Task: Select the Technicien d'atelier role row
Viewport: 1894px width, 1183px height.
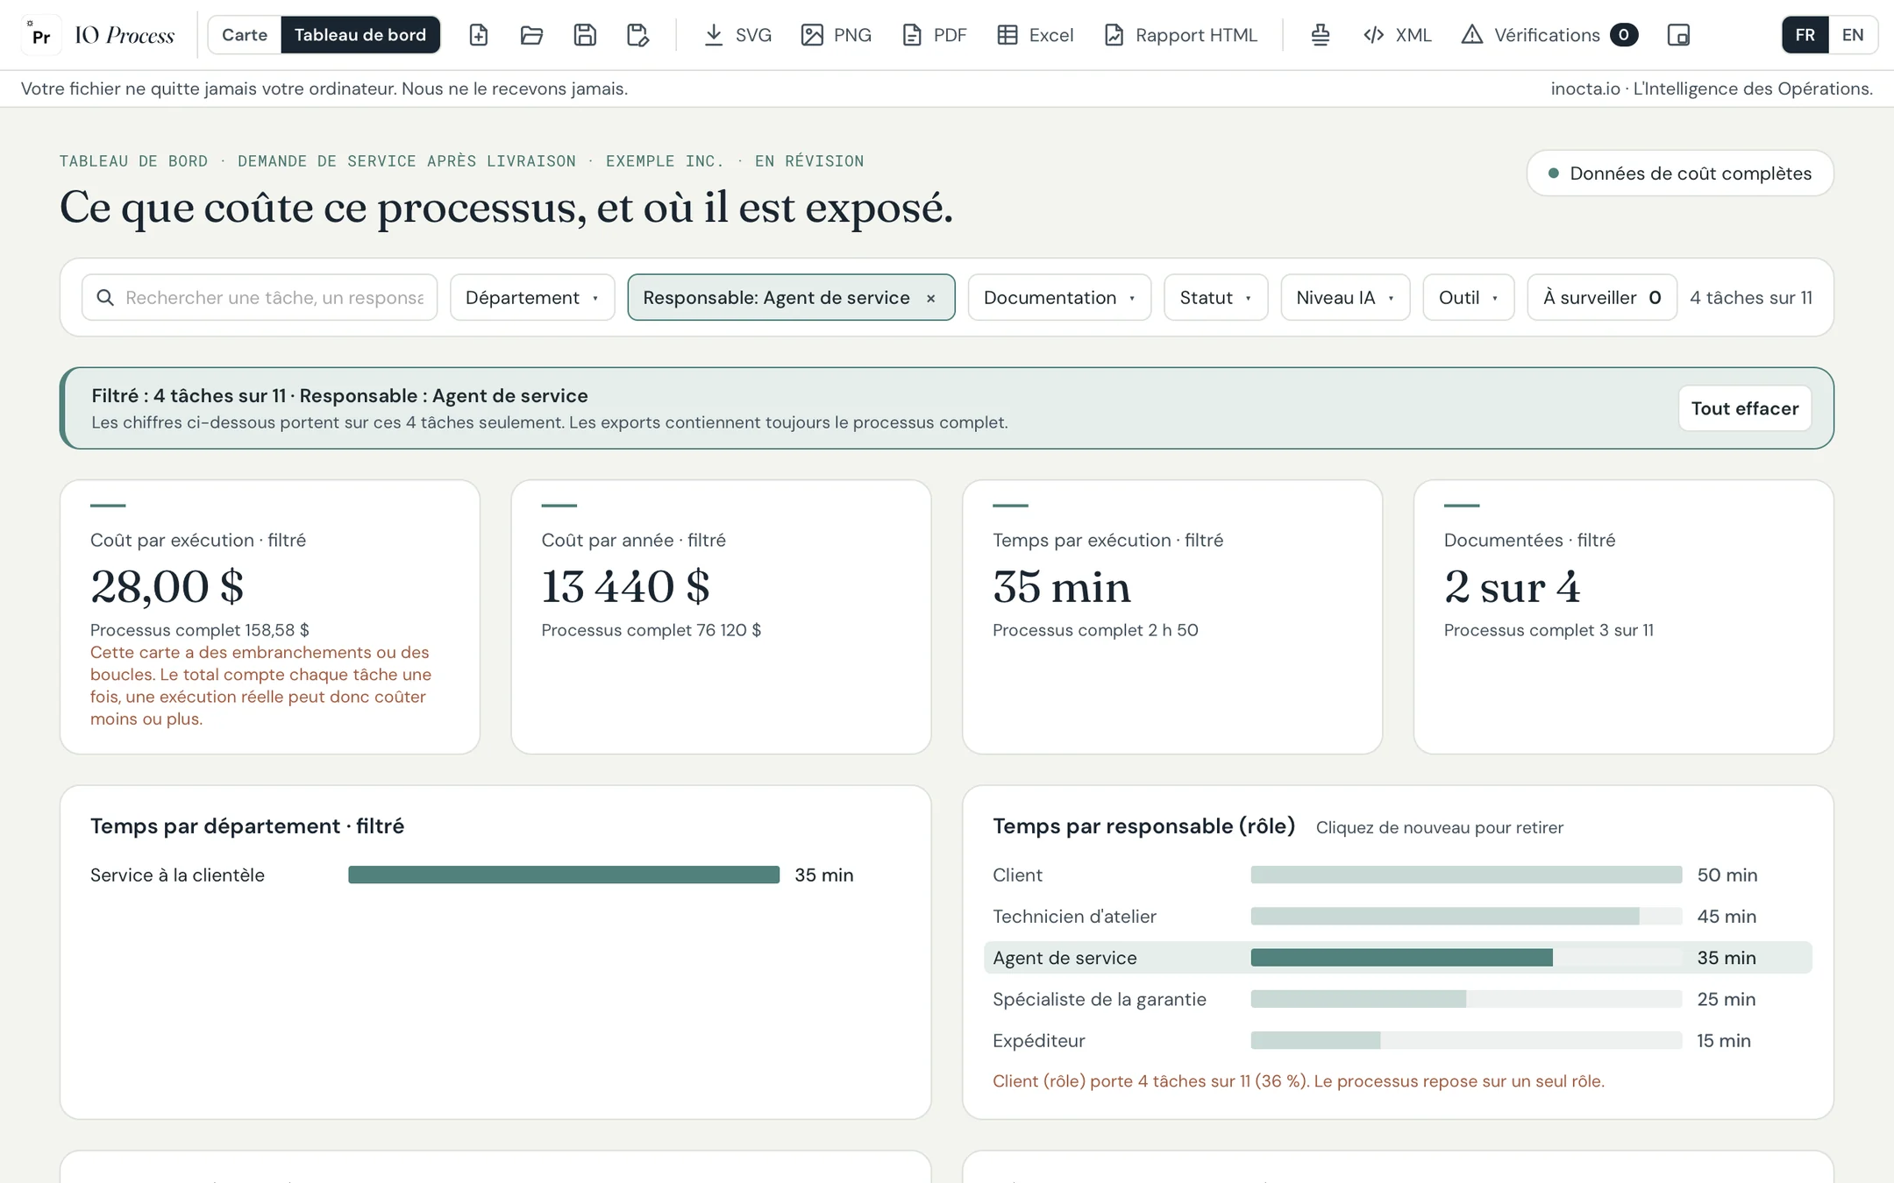Action: coord(1398,916)
